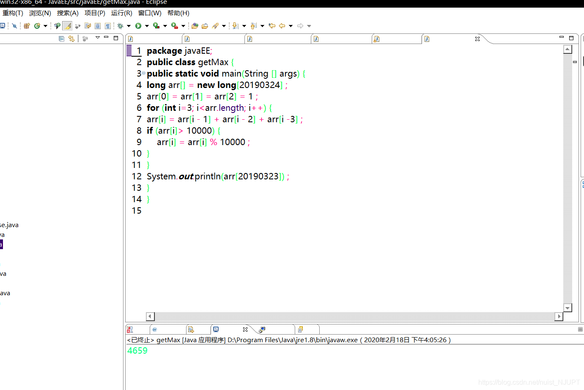
Task: Close the Console view tab
Action: point(245,329)
